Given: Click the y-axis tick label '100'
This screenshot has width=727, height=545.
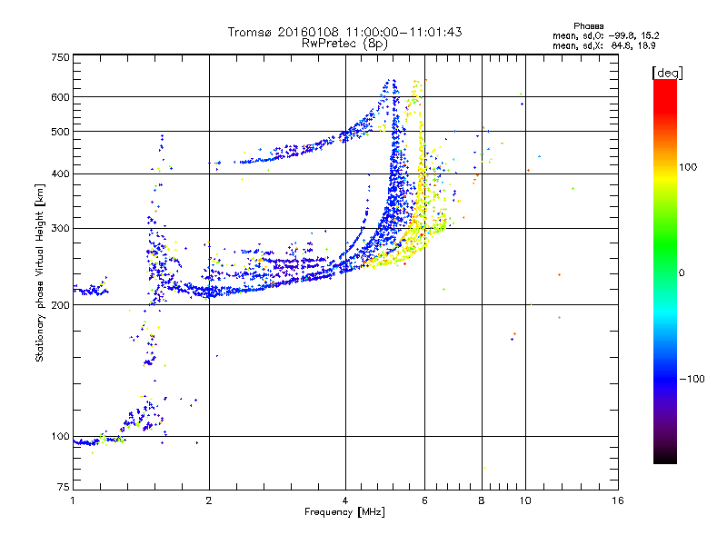Looking at the screenshot, I should (x=60, y=437).
